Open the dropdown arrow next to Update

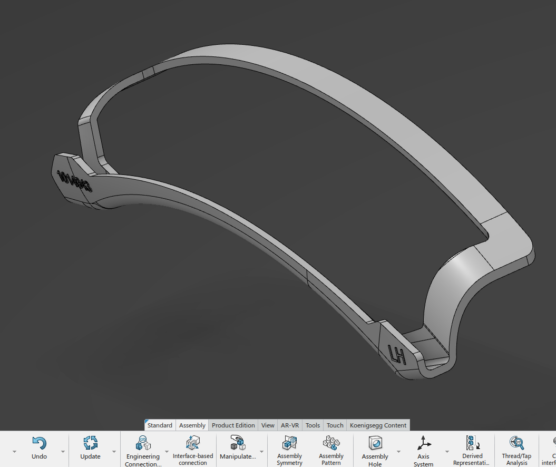(114, 452)
